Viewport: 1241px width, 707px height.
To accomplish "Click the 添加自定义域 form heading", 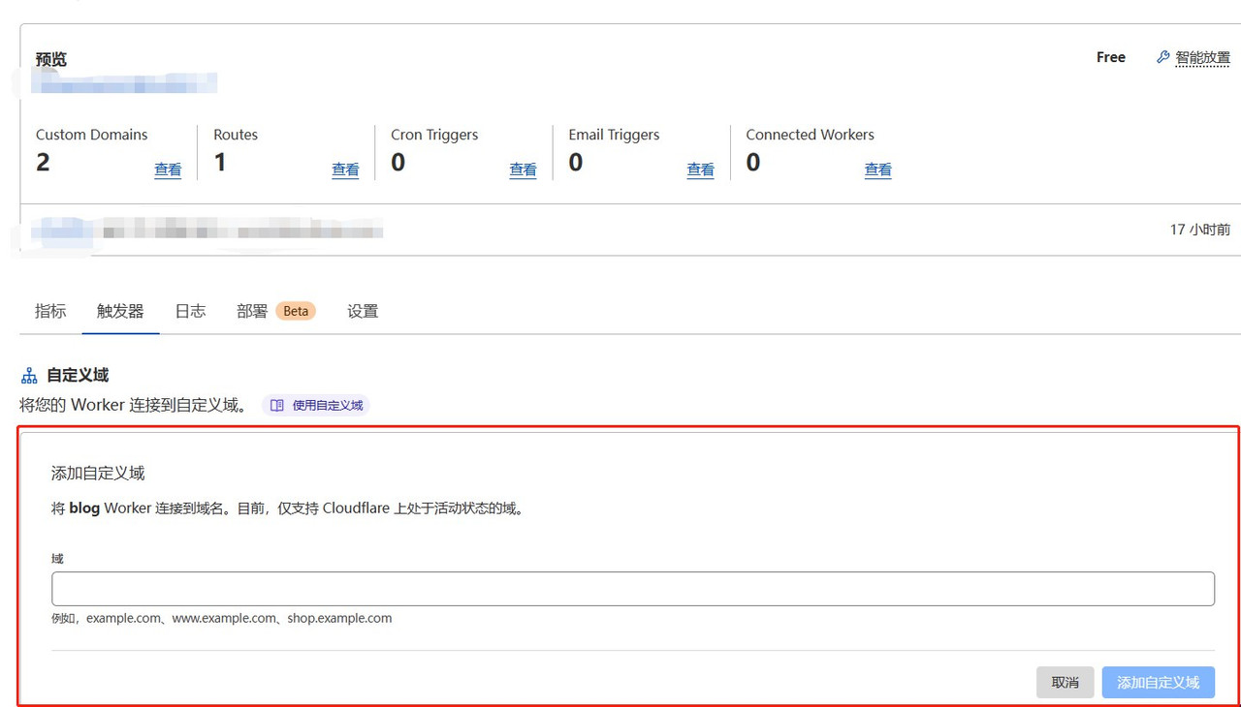I will coord(98,473).
